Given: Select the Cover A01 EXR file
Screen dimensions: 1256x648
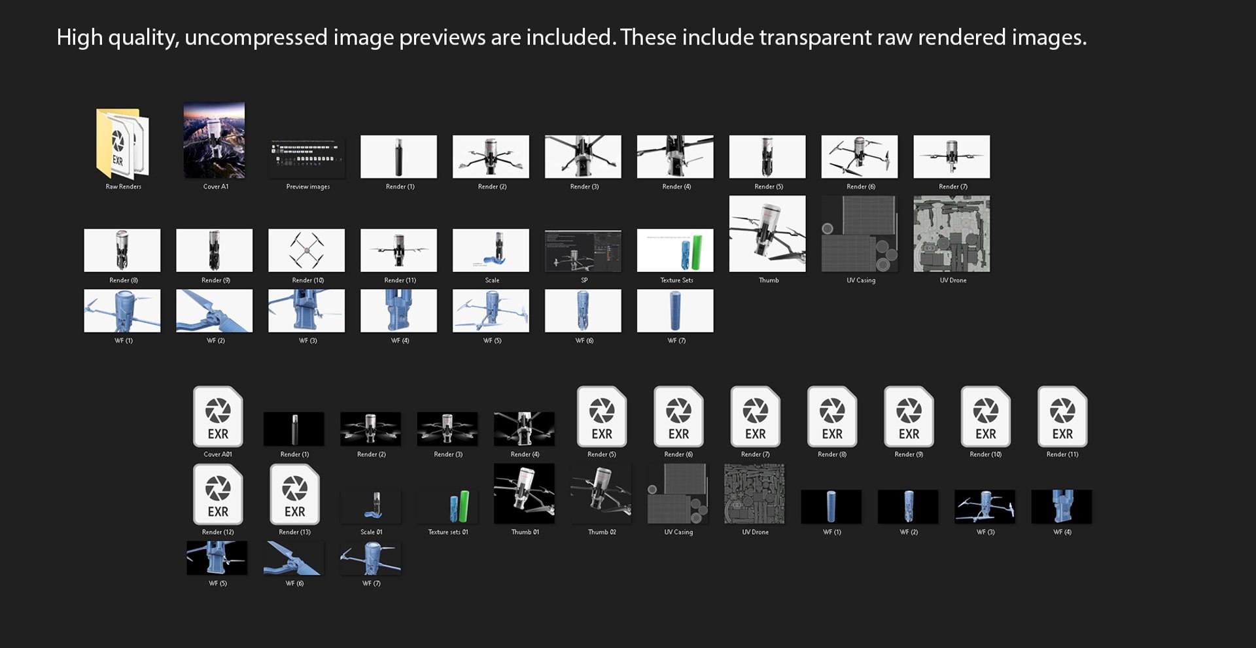Looking at the screenshot, I should pyautogui.click(x=218, y=417).
